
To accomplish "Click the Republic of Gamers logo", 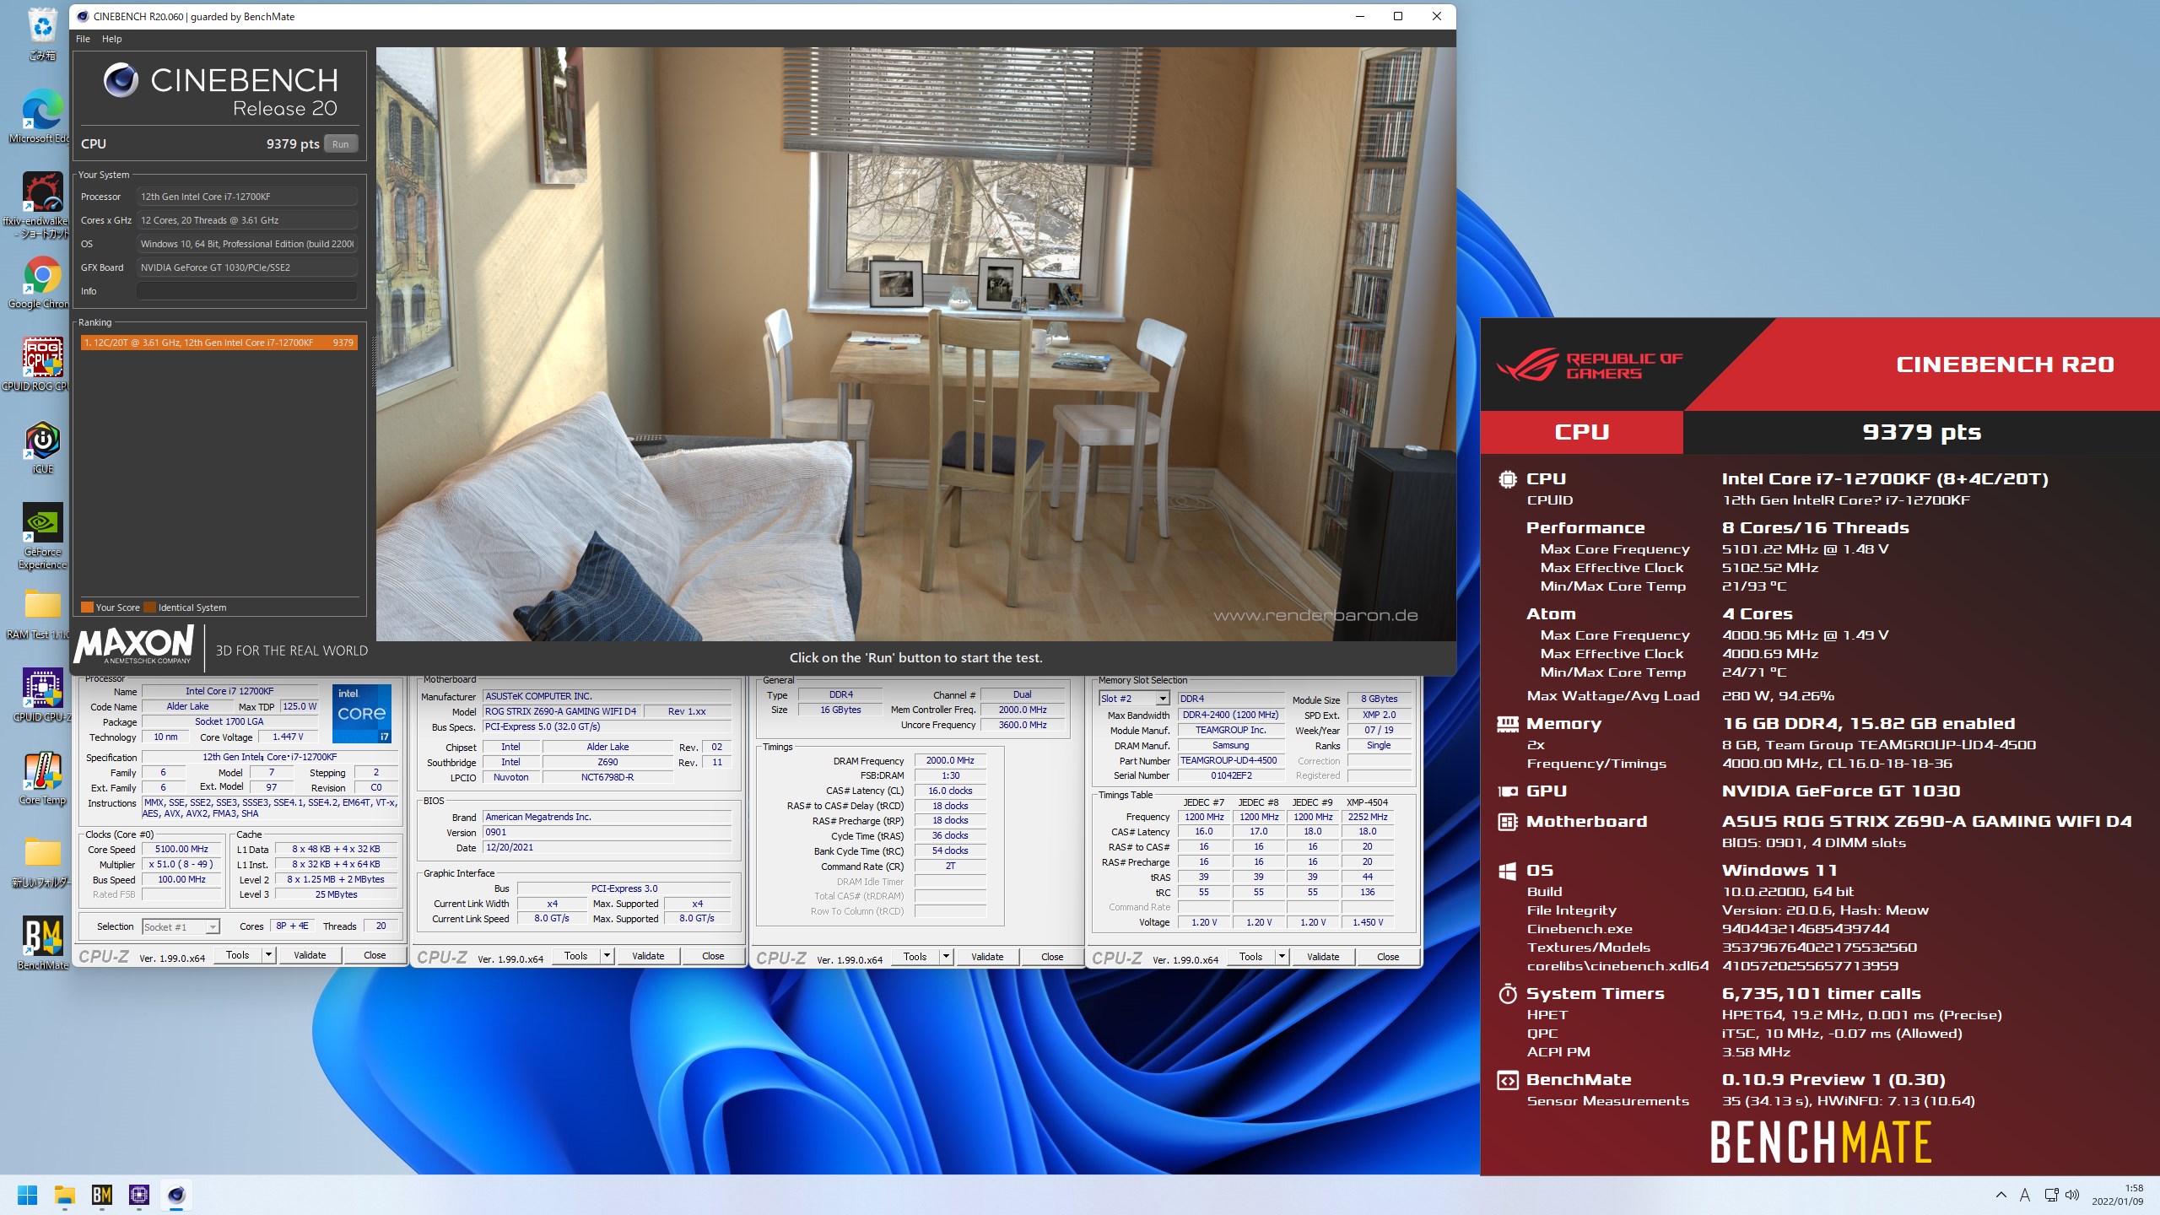I will click(1590, 366).
